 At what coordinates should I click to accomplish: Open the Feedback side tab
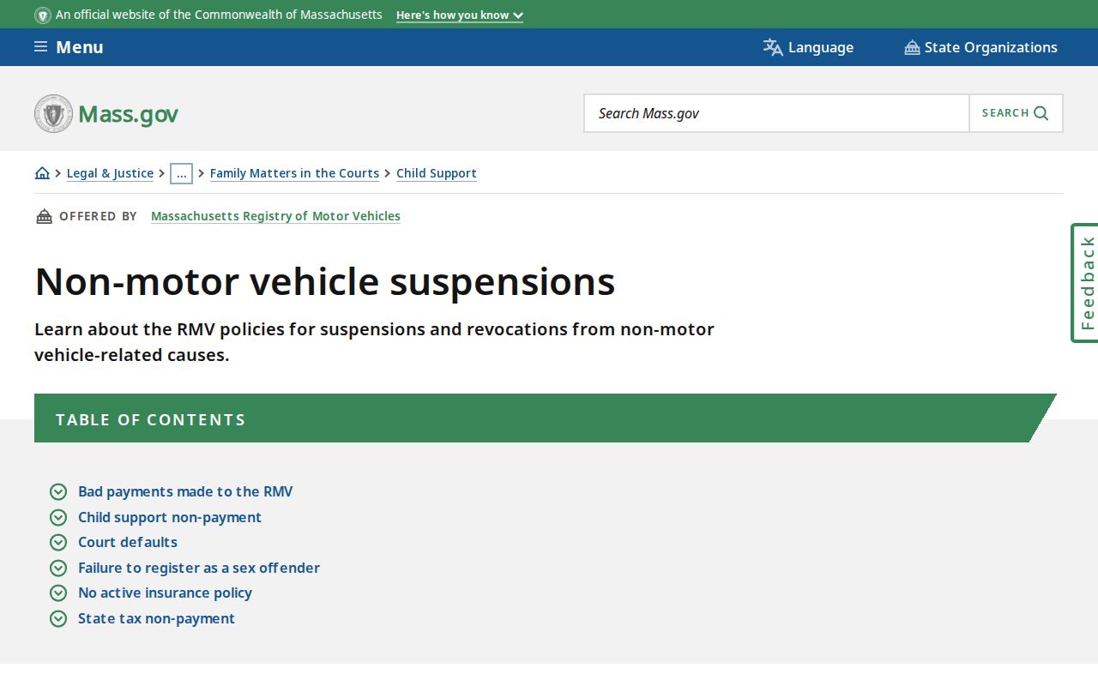pos(1086,283)
